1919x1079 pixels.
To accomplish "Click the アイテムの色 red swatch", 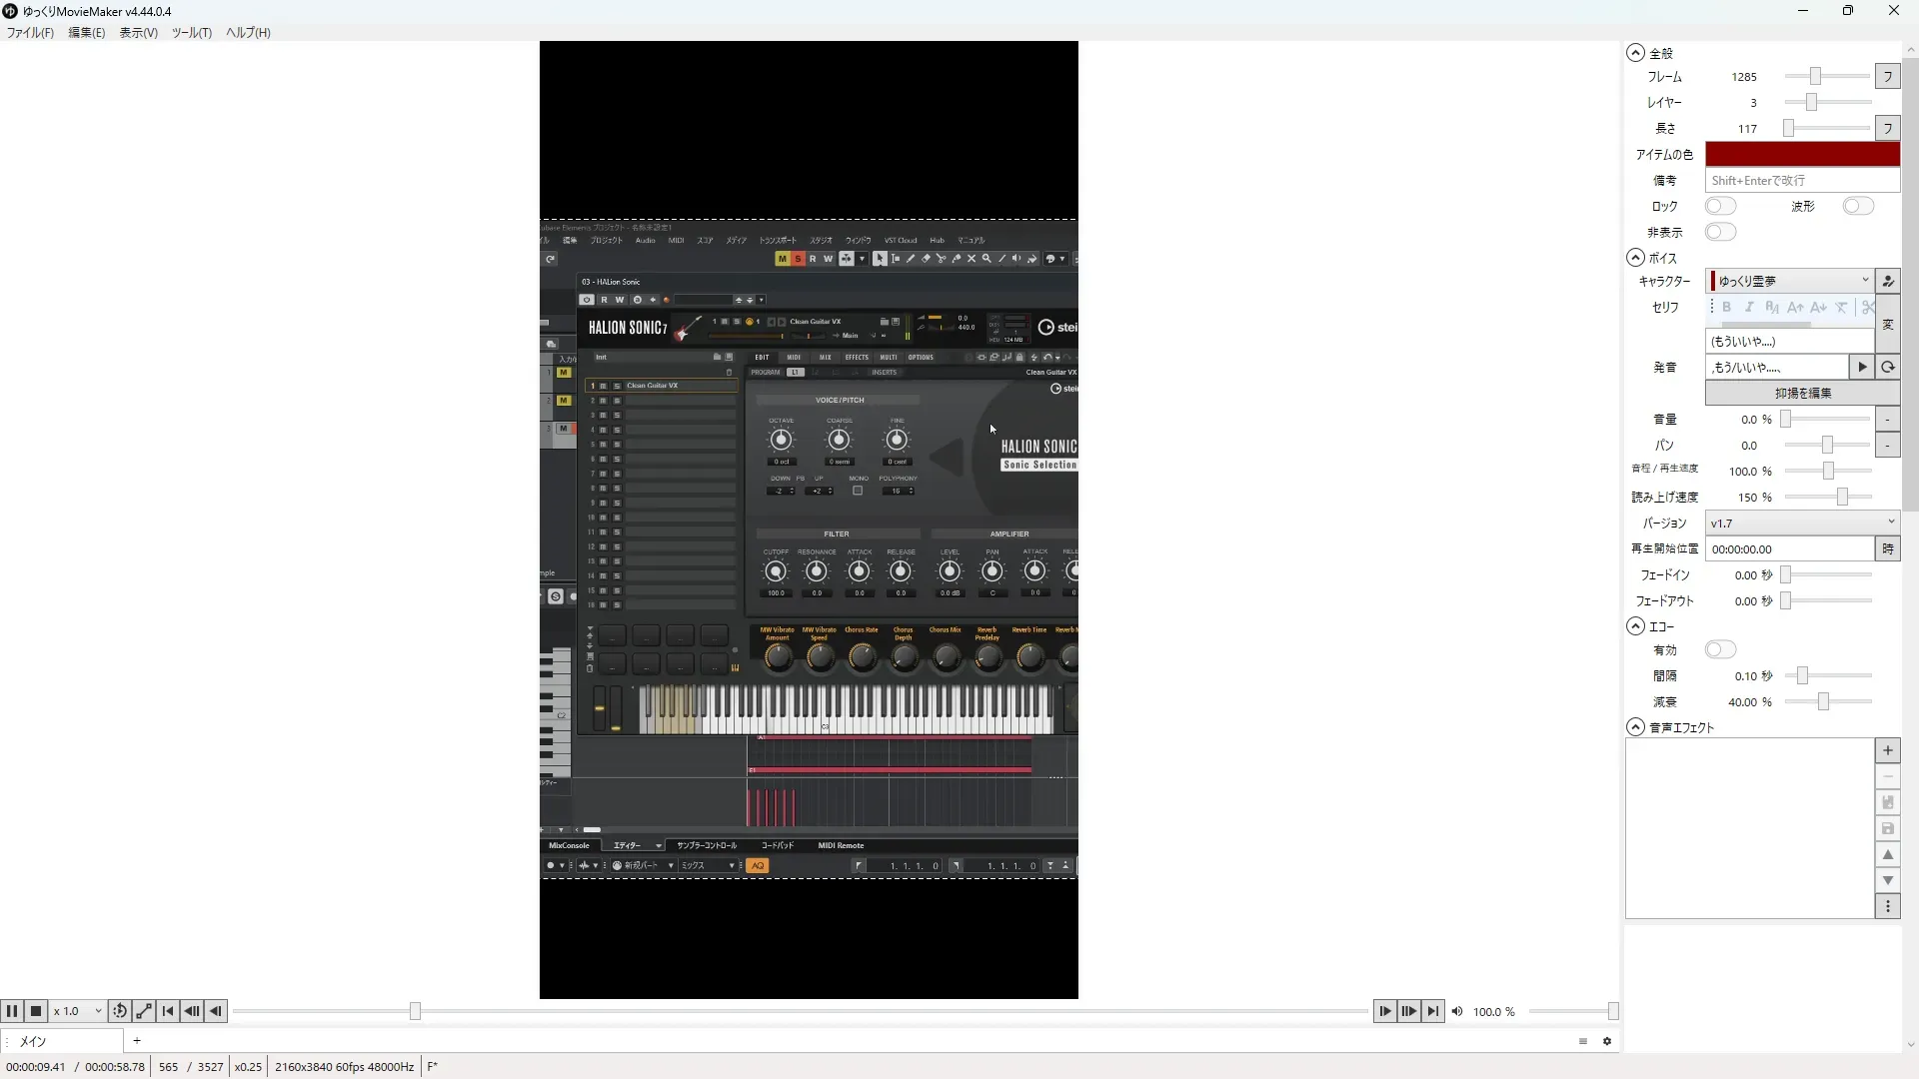I will (1801, 154).
